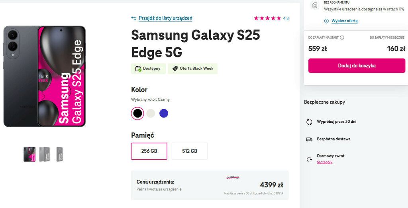Choose the black color swatch
The image size is (408, 208).
(x=137, y=114)
